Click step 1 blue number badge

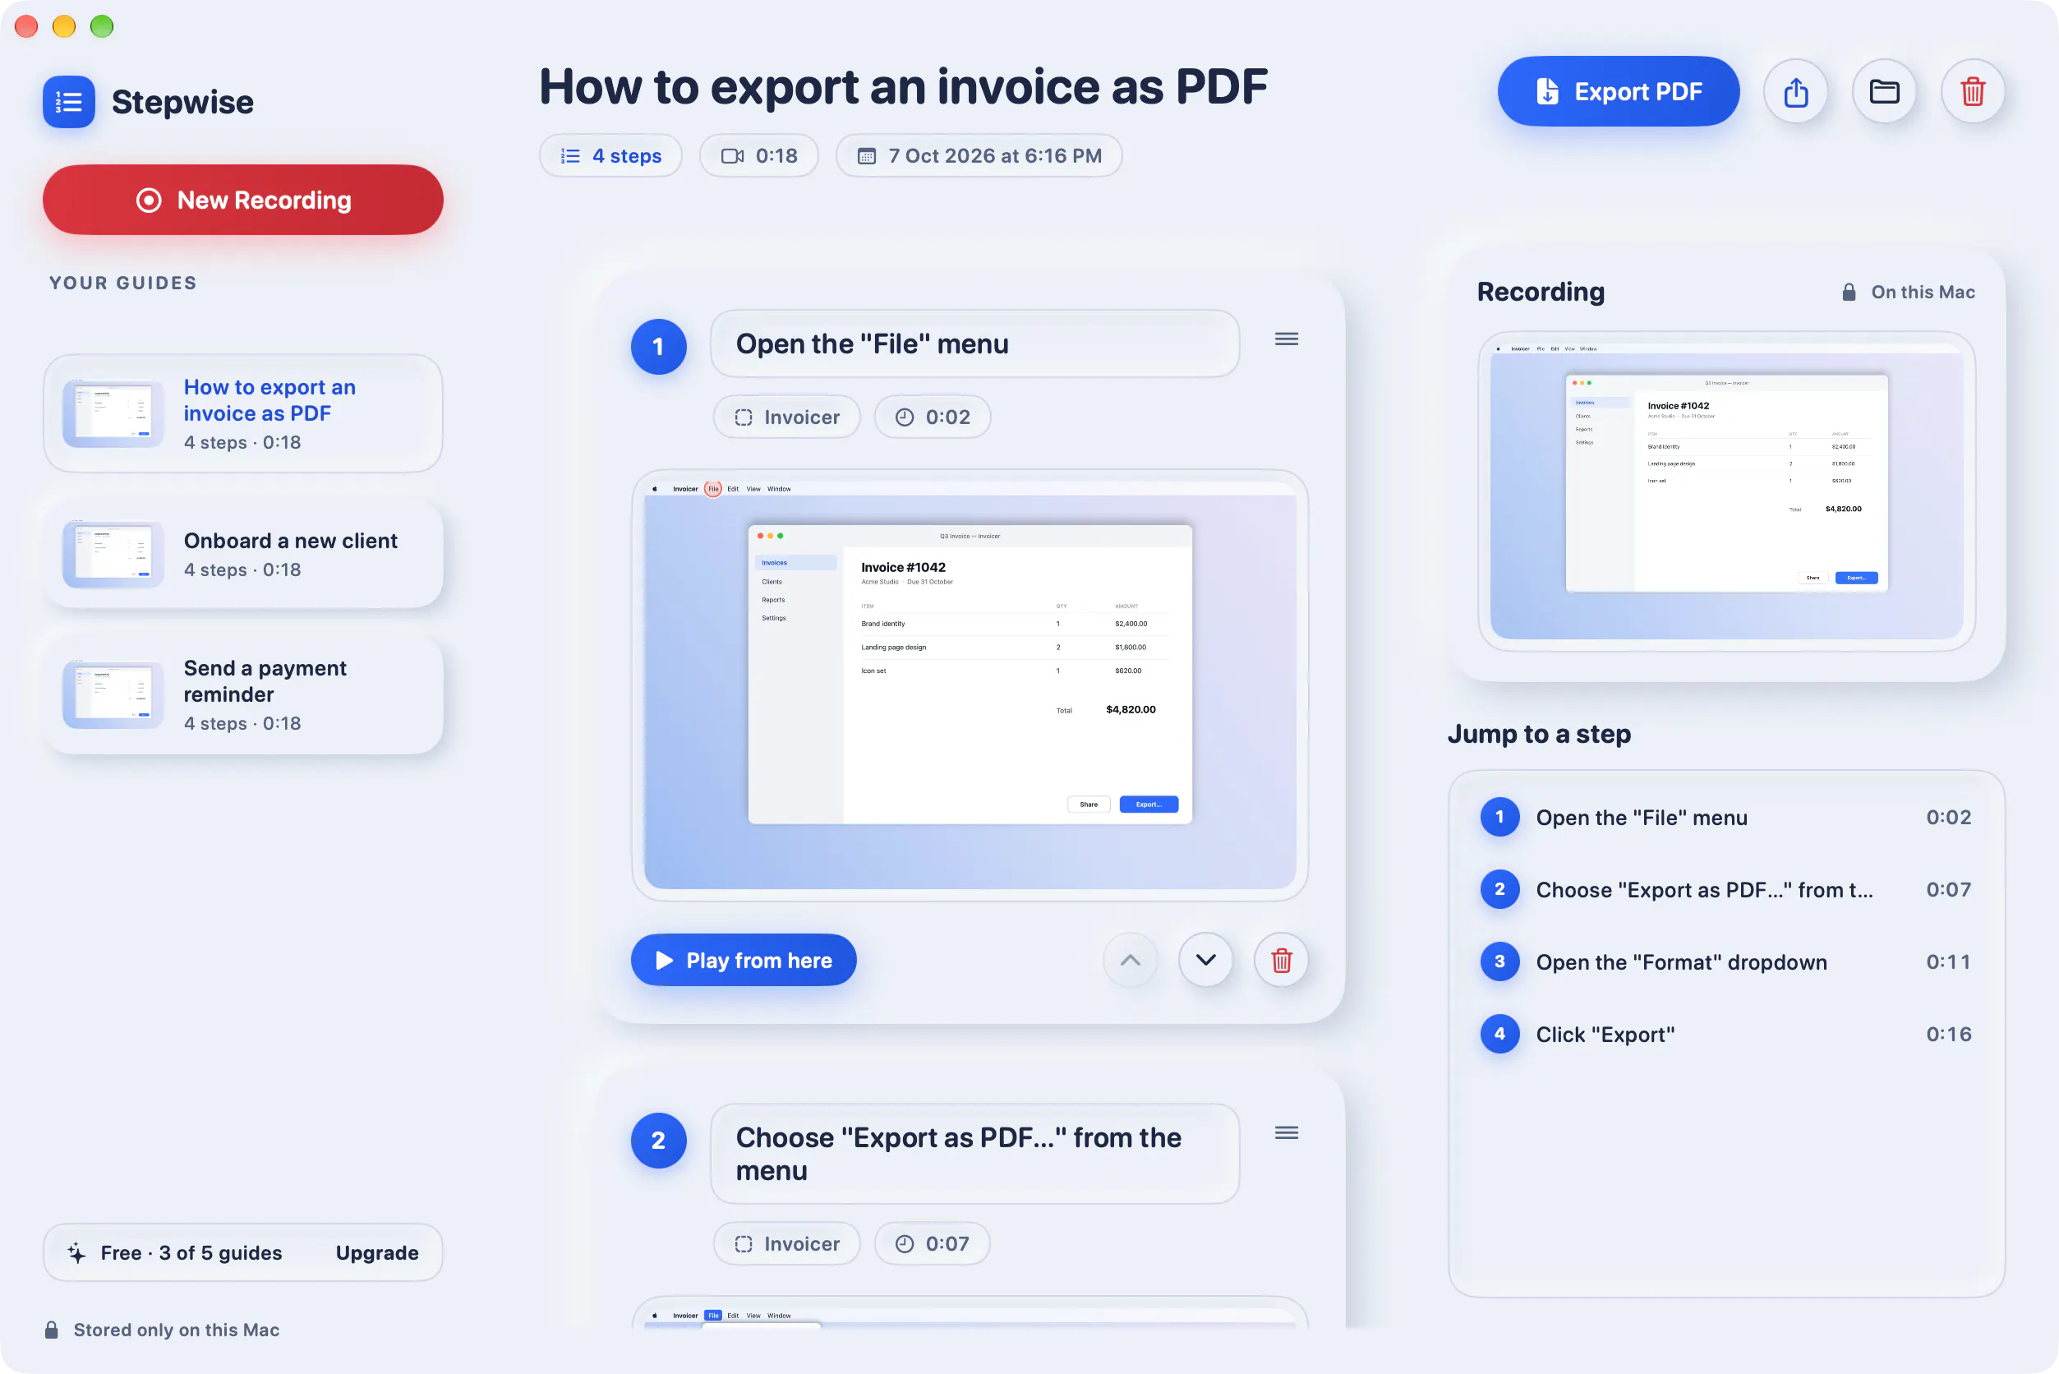coord(658,347)
